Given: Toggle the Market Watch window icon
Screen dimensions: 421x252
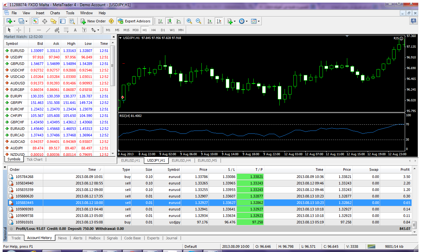Looking at the screenshot, I should tap(35, 21).
